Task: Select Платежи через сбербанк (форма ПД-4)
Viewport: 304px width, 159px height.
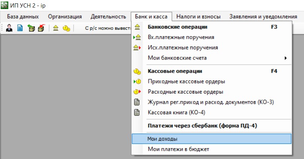Action: pyautogui.click(x=211, y=126)
